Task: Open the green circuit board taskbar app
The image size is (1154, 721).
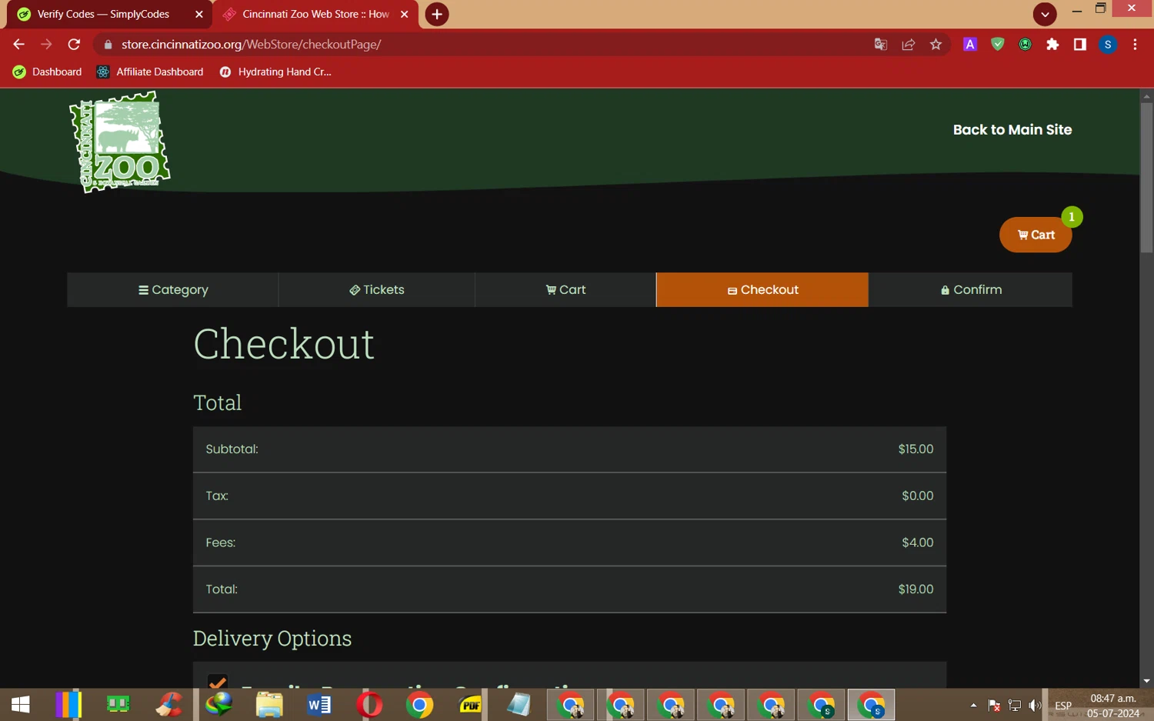Action: click(x=118, y=705)
